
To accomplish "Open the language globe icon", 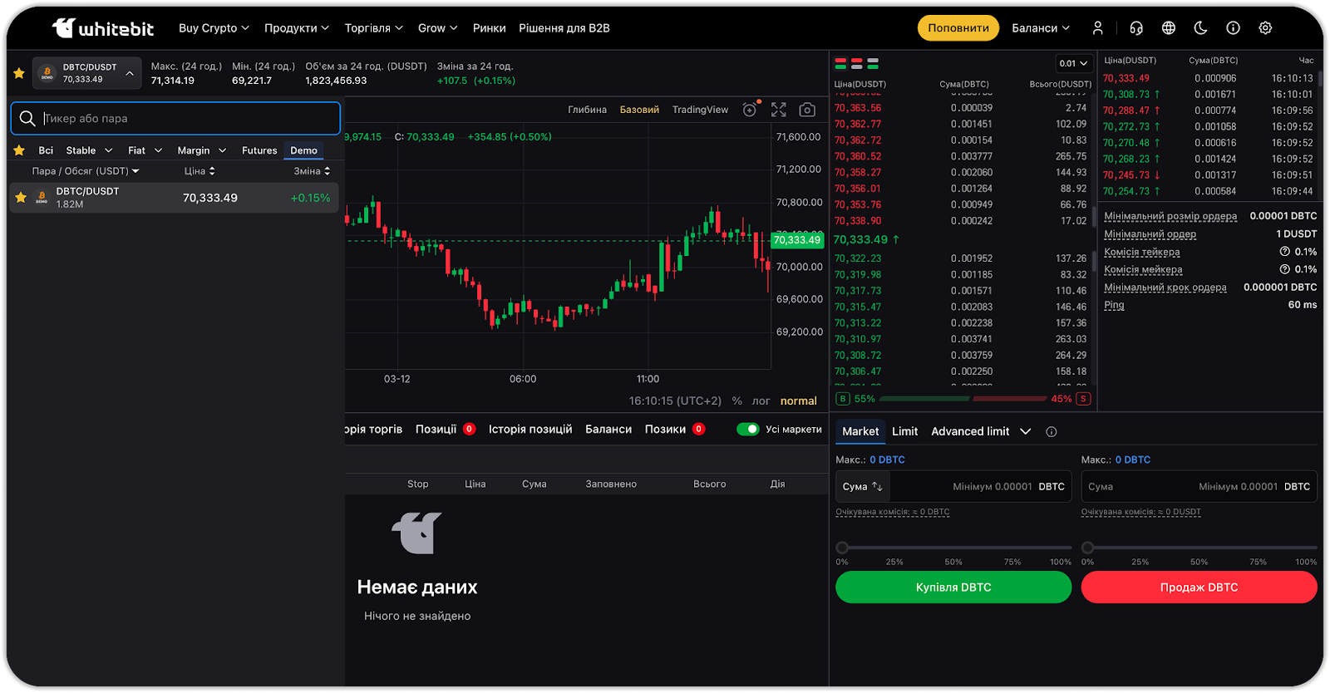I will [1169, 28].
